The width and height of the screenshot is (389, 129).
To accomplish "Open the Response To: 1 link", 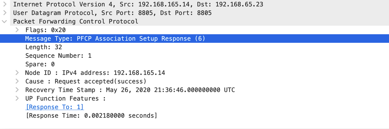I will tap(55, 107).
